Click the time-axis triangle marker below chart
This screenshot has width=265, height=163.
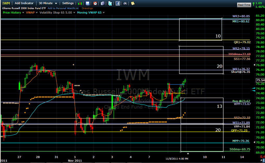pos(188,153)
